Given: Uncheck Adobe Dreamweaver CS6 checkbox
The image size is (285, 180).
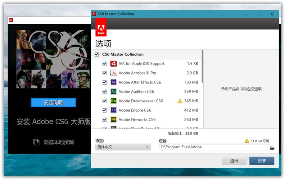Looking at the screenshot, I should (104, 101).
